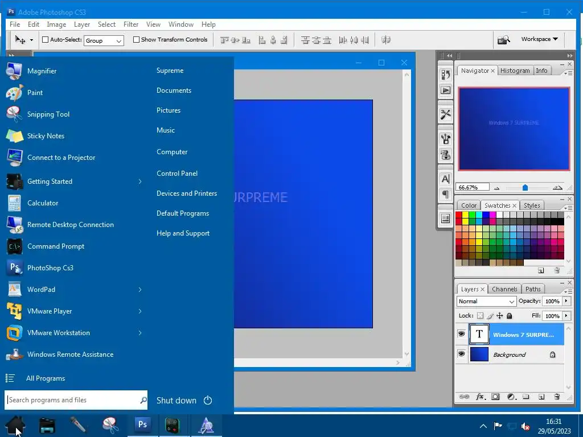The width and height of the screenshot is (583, 437).
Task: Switch to the Channels tab
Action: click(504, 289)
